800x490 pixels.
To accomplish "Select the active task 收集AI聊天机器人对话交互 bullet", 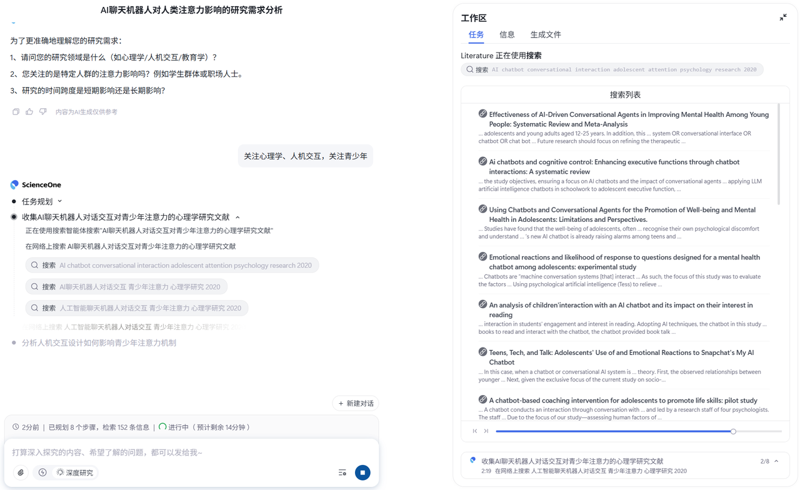I will pyautogui.click(x=14, y=216).
